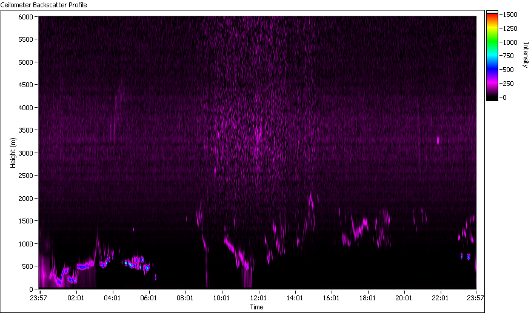Select the 5000 height tick label
Screen dimensions: 531x313
25,62
